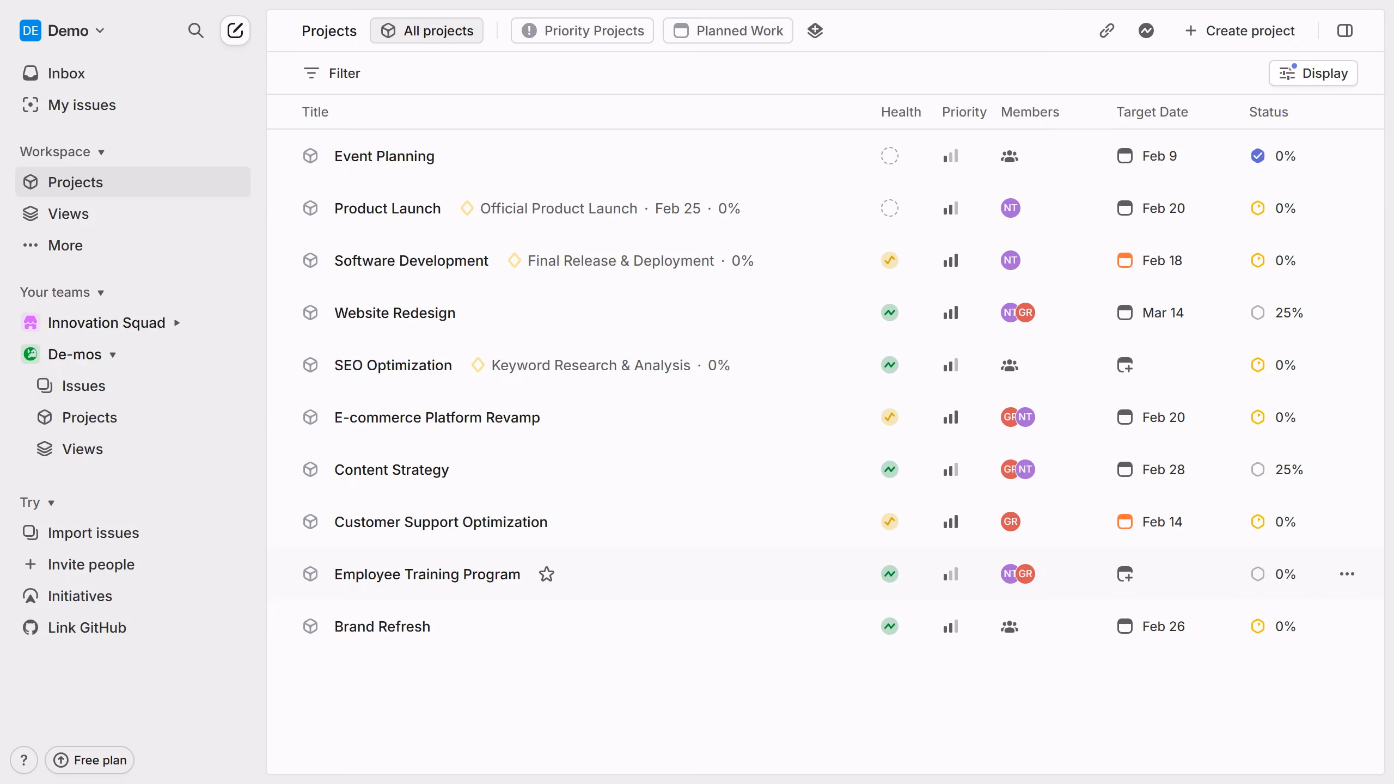Switch to Planned Work view
The image size is (1394, 784).
(x=728, y=30)
